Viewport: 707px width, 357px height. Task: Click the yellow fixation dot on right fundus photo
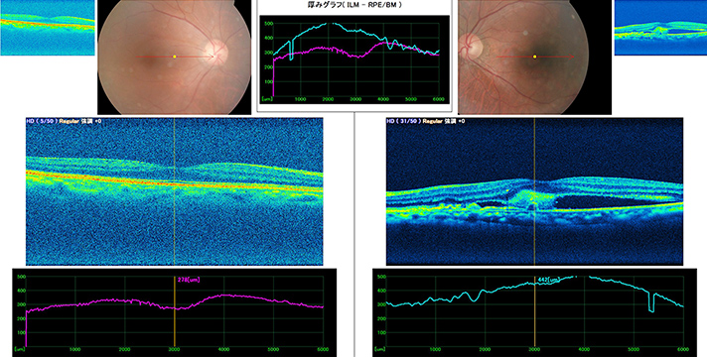(535, 57)
